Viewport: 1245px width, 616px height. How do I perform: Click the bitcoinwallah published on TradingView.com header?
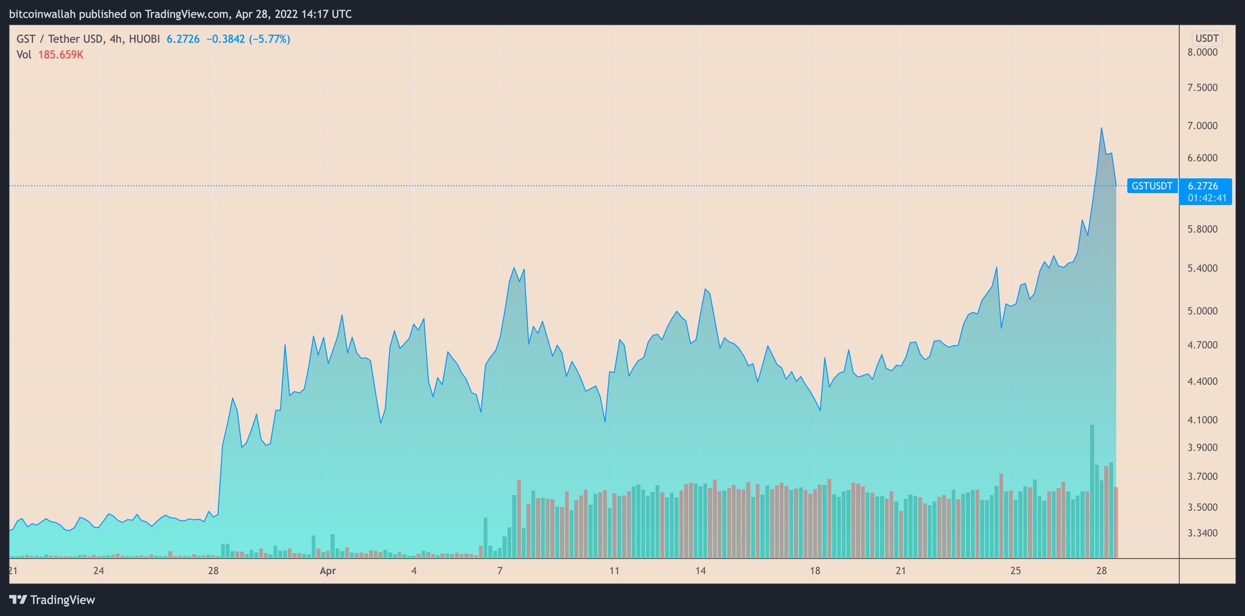coord(180,14)
